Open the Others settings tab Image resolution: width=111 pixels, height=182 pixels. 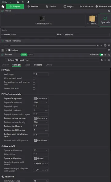(49, 65)
